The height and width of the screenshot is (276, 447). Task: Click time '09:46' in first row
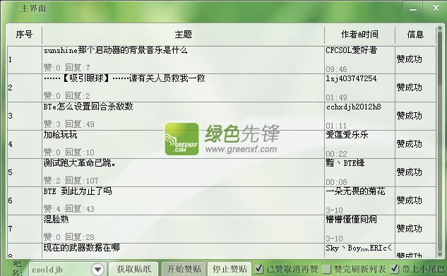click(336, 69)
